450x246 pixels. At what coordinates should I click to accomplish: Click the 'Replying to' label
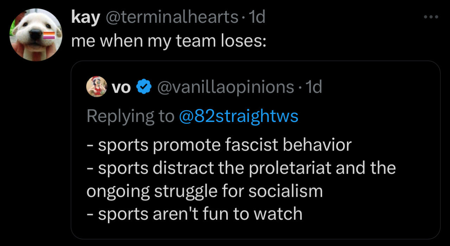click(x=130, y=116)
